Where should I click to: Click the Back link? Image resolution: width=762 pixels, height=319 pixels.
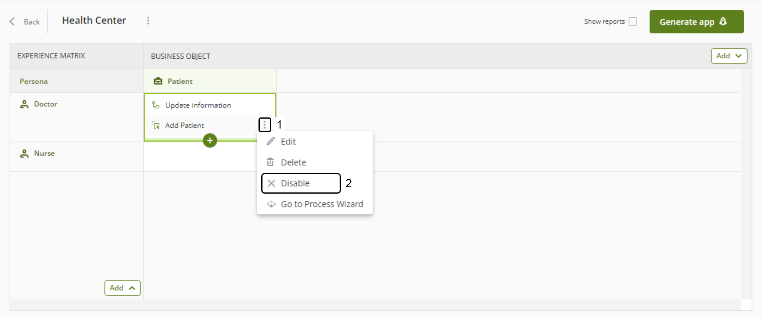point(32,22)
